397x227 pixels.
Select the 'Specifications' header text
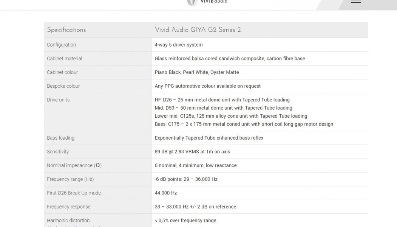click(66, 30)
